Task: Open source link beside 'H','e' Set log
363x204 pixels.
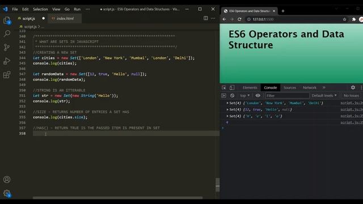Action: pyautogui.click(x=352, y=116)
